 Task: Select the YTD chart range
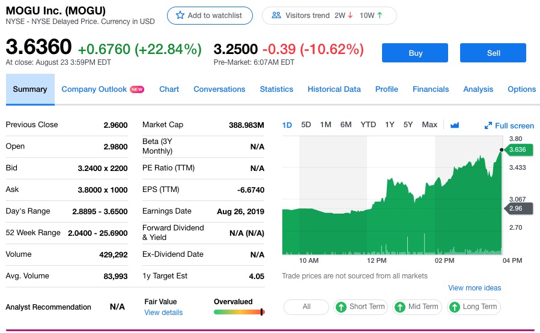coord(368,125)
